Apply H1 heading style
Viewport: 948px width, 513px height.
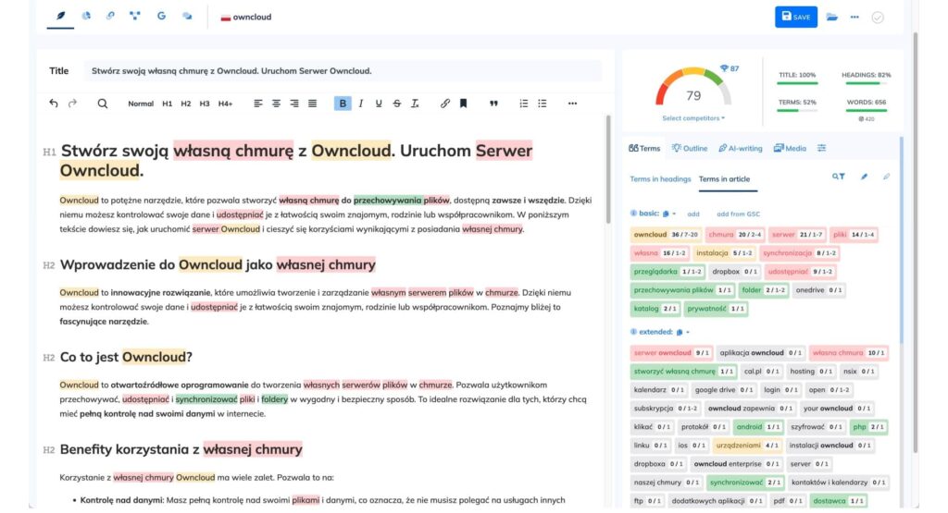168,104
